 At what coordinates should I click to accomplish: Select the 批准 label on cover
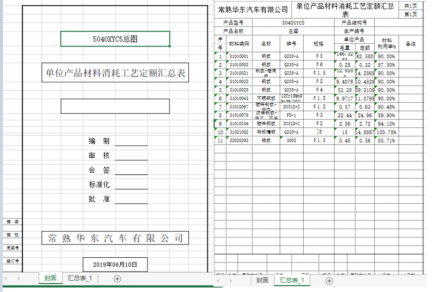(99, 199)
